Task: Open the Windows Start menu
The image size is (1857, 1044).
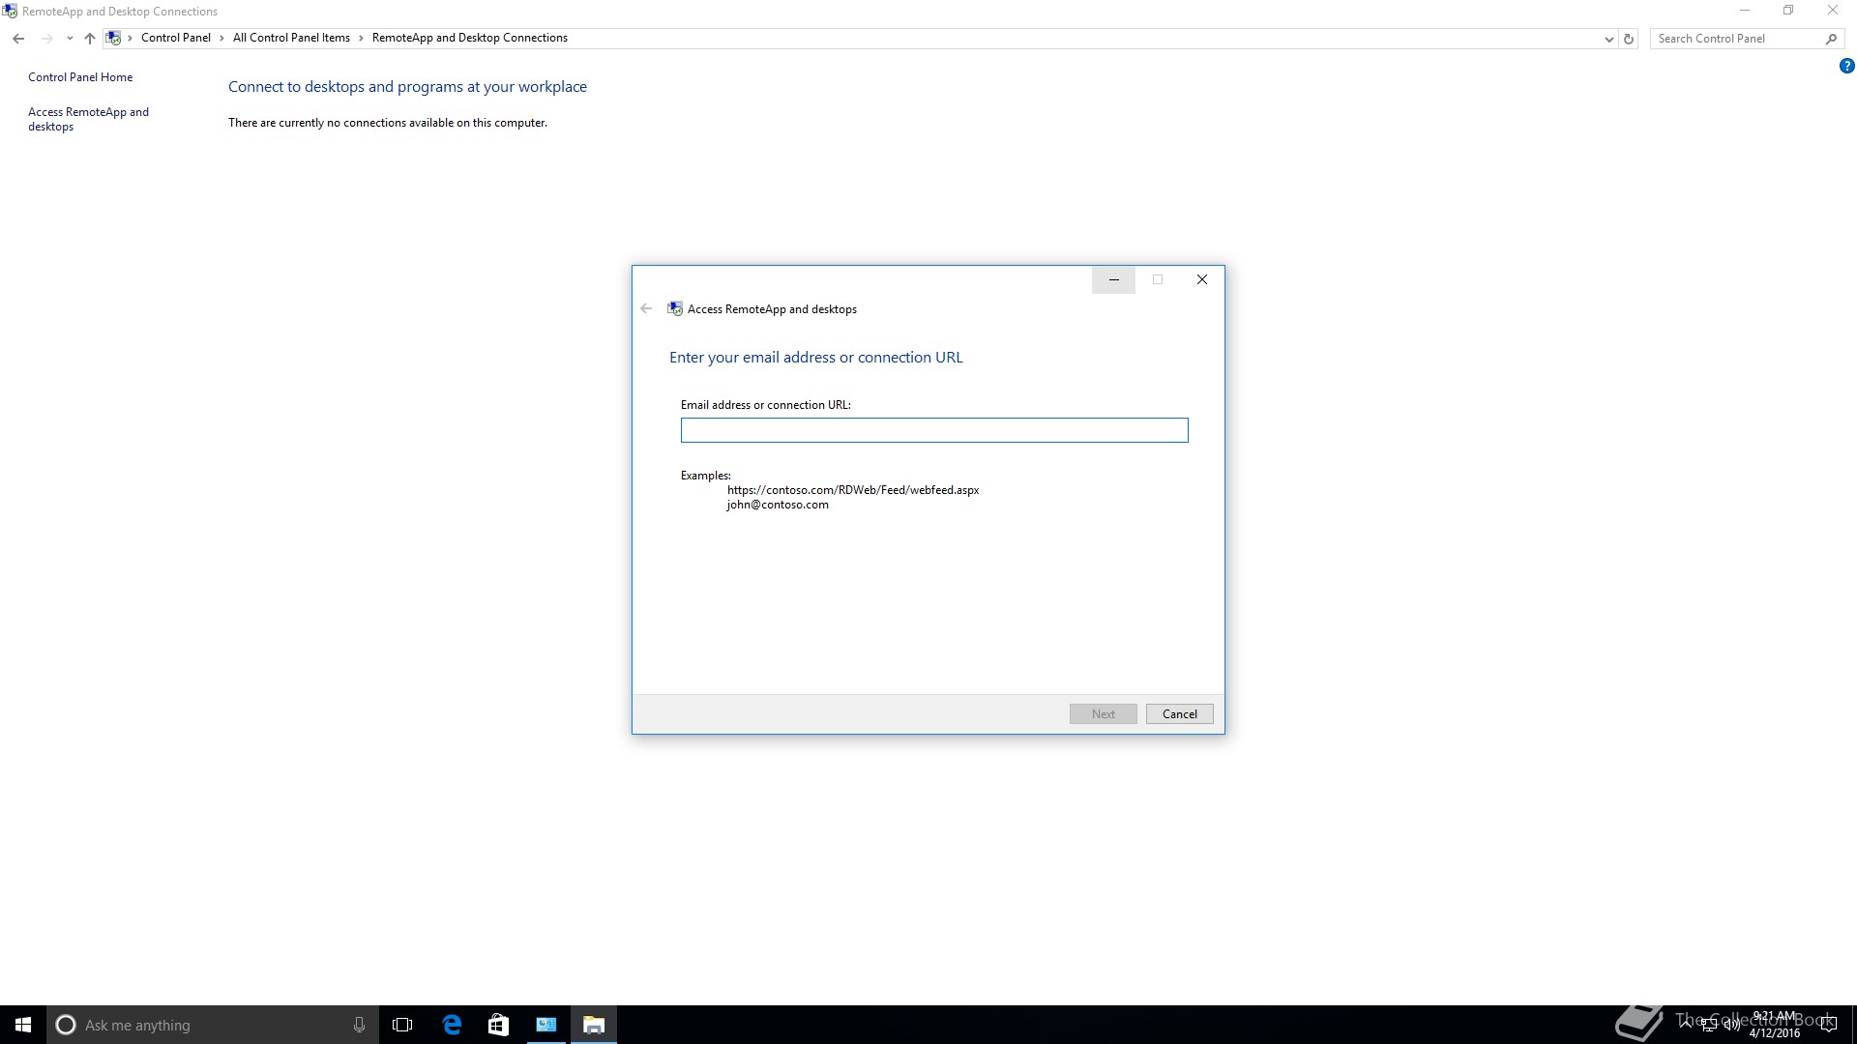Action: click(x=23, y=1025)
